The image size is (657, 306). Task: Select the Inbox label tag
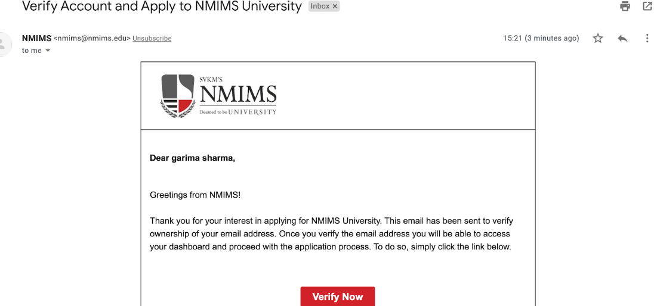tap(320, 7)
